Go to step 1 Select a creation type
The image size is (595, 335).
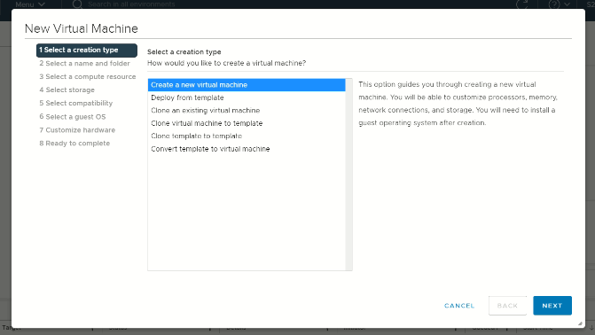coord(87,51)
